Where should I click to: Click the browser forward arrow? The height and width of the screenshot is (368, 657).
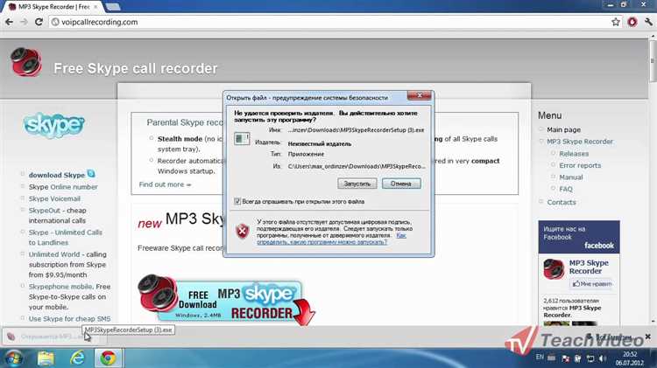[x=24, y=22]
